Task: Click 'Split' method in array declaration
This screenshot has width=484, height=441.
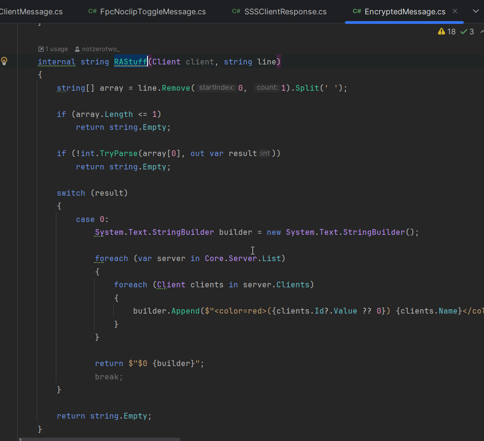Action: click(x=307, y=88)
